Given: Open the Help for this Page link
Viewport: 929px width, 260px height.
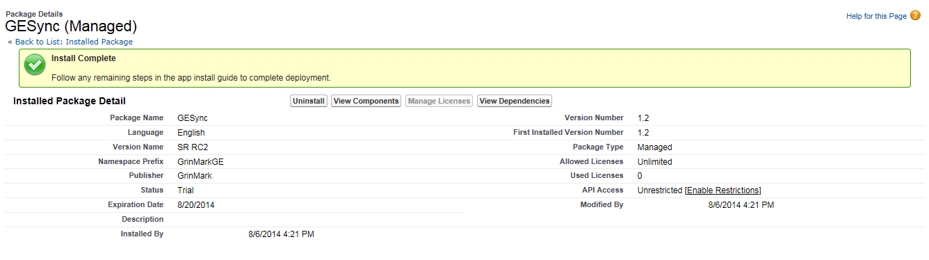Looking at the screenshot, I should coord(876,16).
